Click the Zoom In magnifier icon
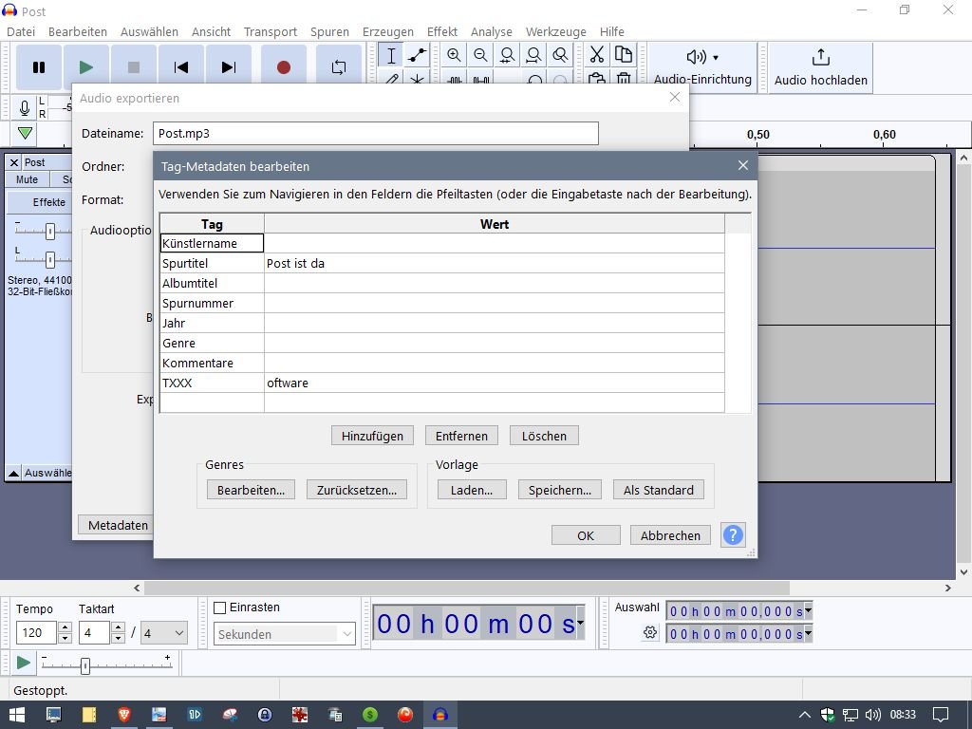The width and height of the screenshot is (972, 729). [454, 56]
